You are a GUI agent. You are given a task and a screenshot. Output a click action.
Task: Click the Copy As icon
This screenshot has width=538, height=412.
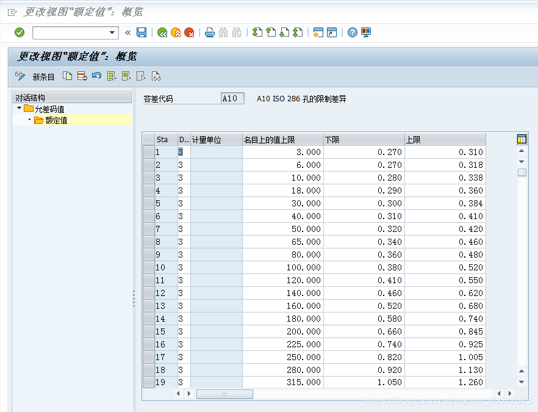tap(67, 76)
